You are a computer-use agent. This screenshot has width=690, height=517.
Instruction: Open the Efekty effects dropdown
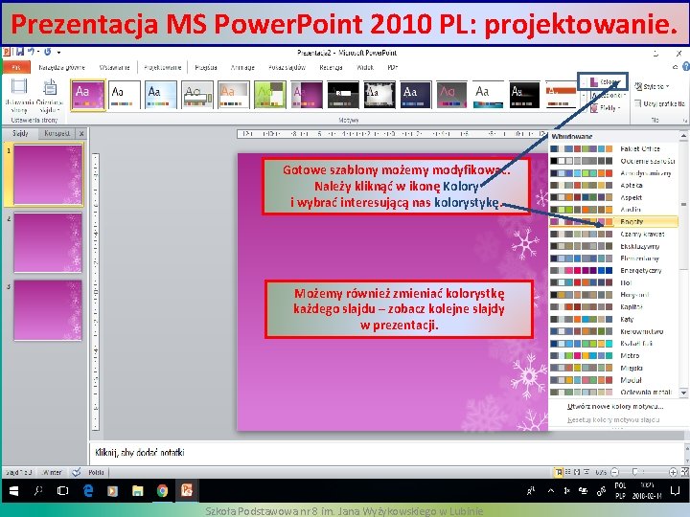click(605, 107)
